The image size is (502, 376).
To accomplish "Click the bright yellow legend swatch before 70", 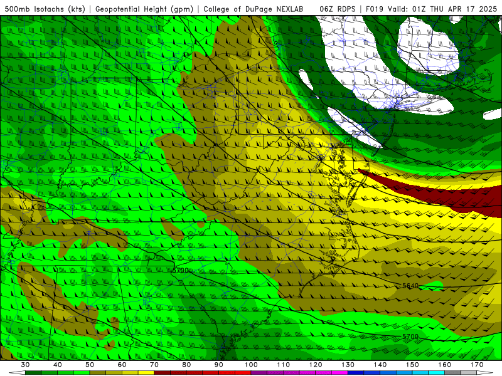I will 146,373.
